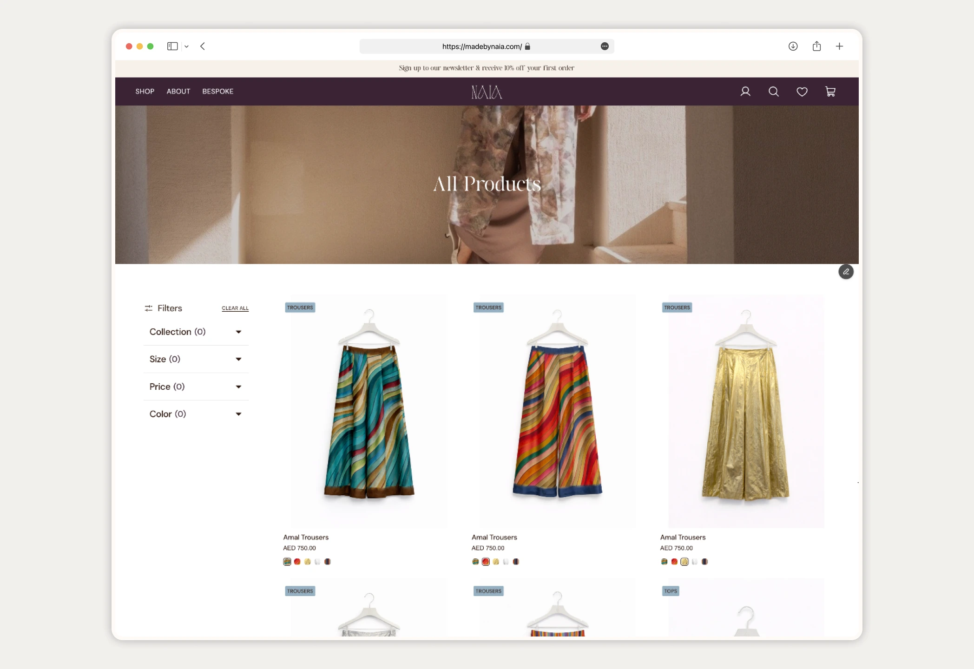Click the browser share icon

pyautogui.click(x=816, y=46)
